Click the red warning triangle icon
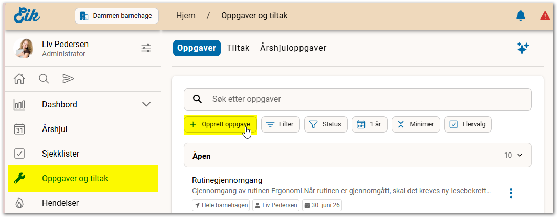 [545, 16]
